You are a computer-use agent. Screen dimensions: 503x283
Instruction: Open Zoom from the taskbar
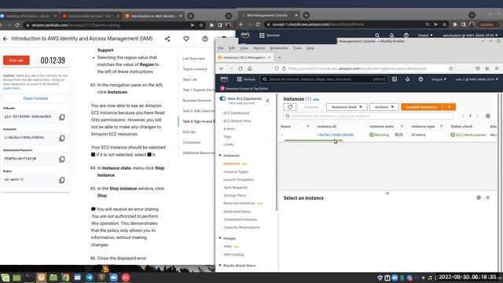[113, 277]
